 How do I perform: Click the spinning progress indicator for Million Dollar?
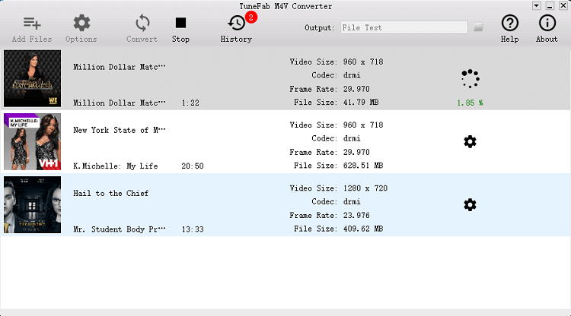click(471, 78)
